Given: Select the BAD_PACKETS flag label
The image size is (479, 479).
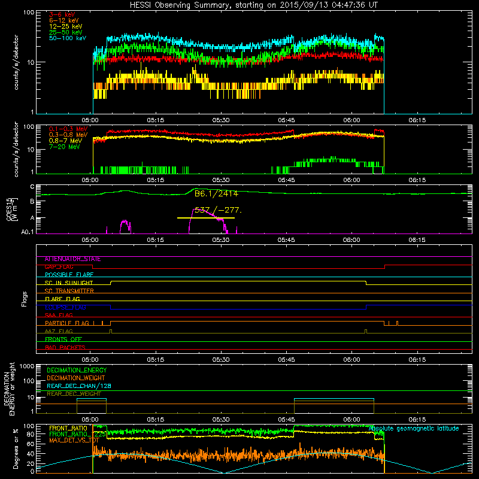Looking at the screenshot, I should 65,348.
